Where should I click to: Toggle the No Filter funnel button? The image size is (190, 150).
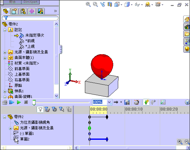tap(40, 109)
